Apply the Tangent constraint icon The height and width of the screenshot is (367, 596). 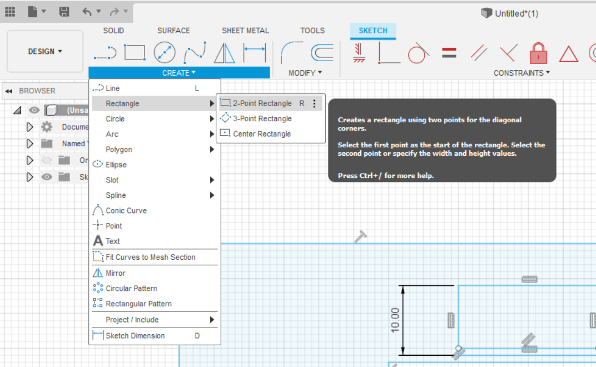point(419,52)
